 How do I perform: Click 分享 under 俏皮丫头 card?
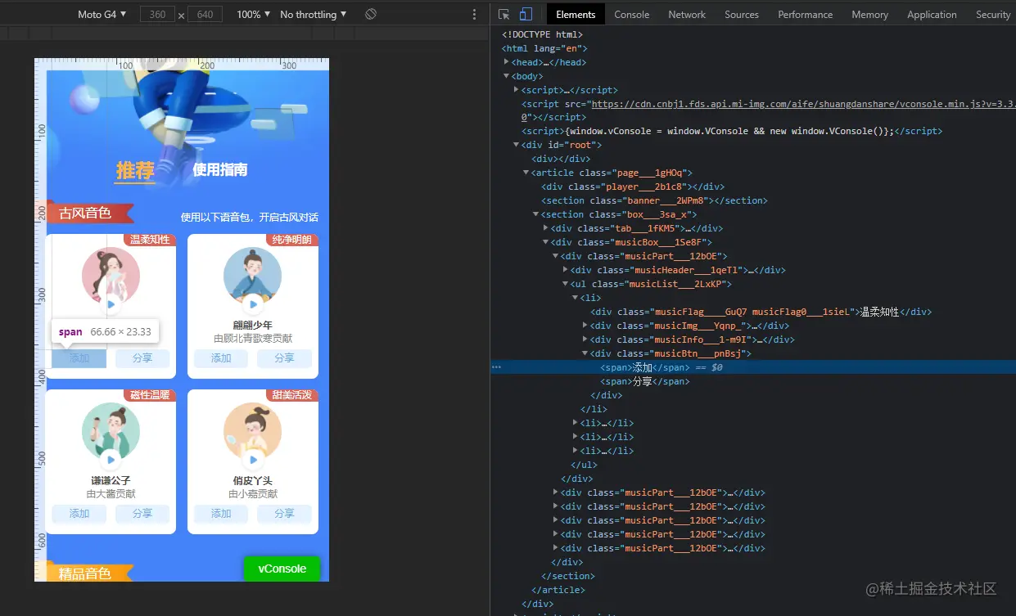tap(284, 514)
